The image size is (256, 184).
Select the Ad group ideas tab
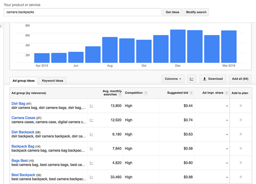(x=24, y=80)
